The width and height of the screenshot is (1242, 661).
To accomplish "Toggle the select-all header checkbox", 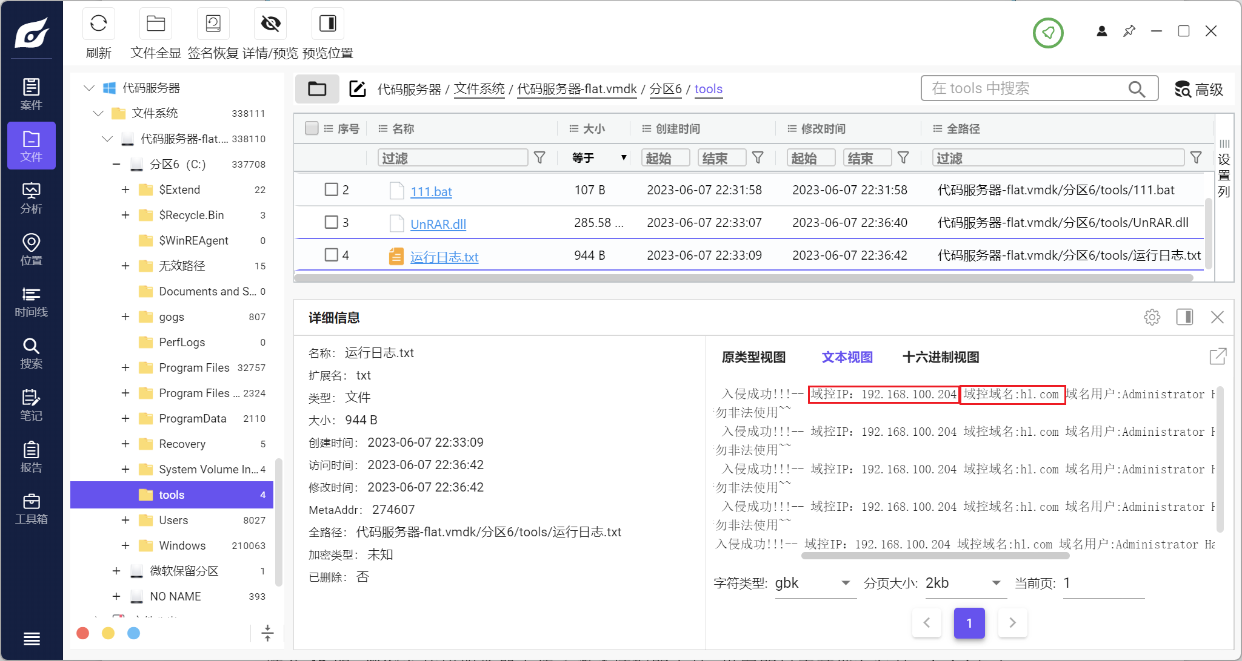I will [x=312, y=128].
